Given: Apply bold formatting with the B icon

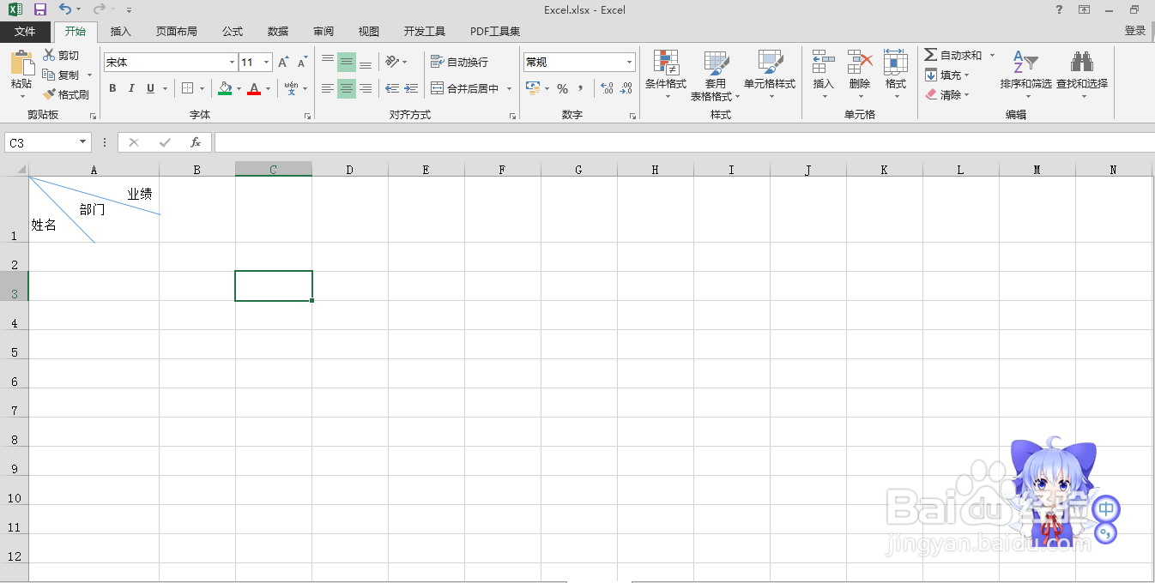Looking at the screenshot, I should [x=112, y=88].
